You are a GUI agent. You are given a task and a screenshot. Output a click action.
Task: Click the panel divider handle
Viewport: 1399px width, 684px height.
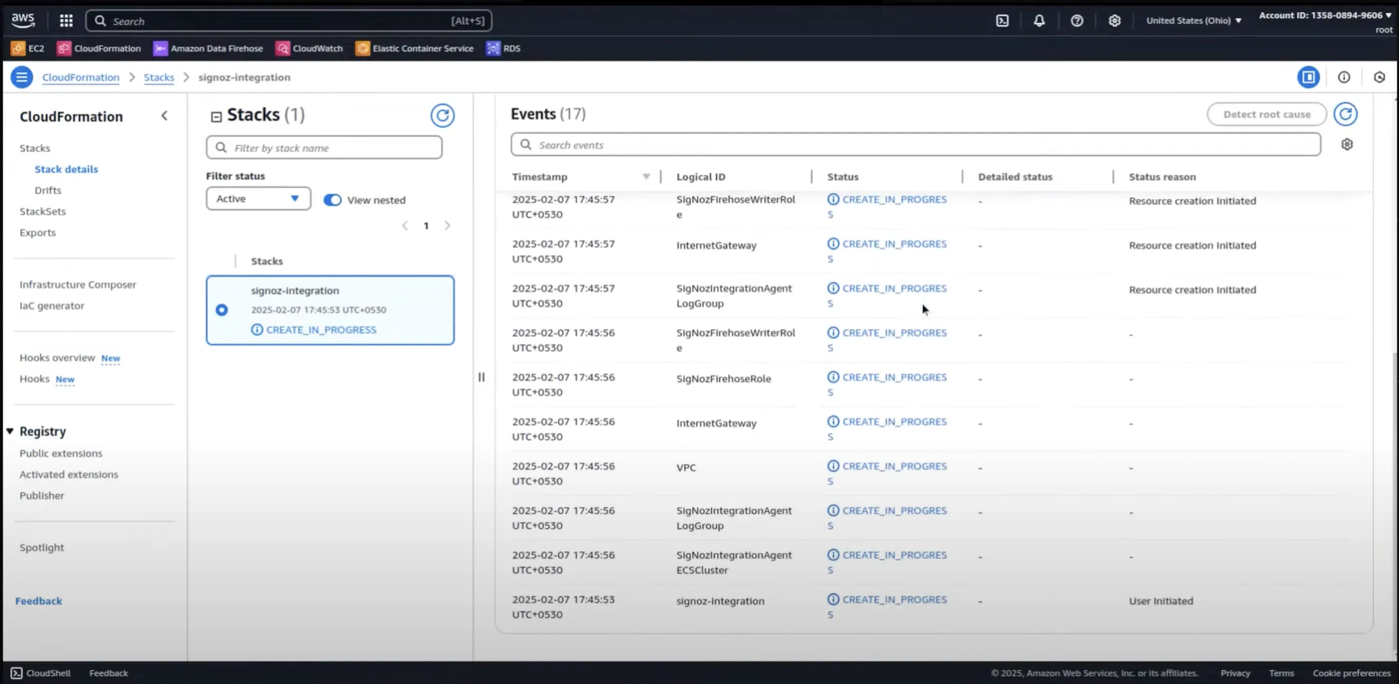[481, 377]
